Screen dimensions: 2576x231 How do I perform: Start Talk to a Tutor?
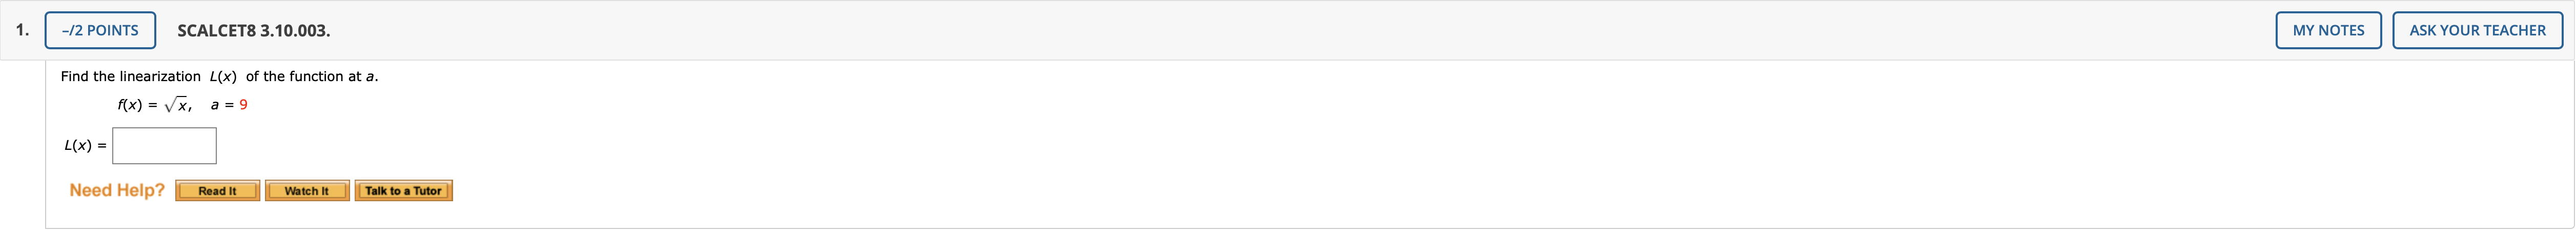(x=403, y=191)
